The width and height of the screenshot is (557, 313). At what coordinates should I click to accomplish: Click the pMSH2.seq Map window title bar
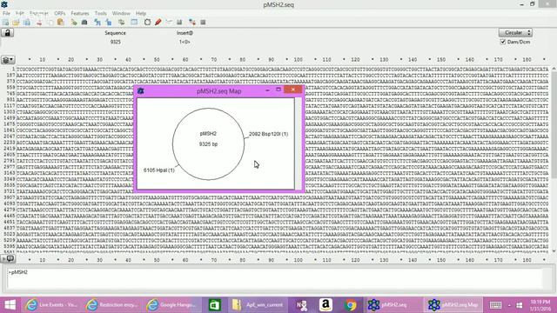click(x=218, y=90)
